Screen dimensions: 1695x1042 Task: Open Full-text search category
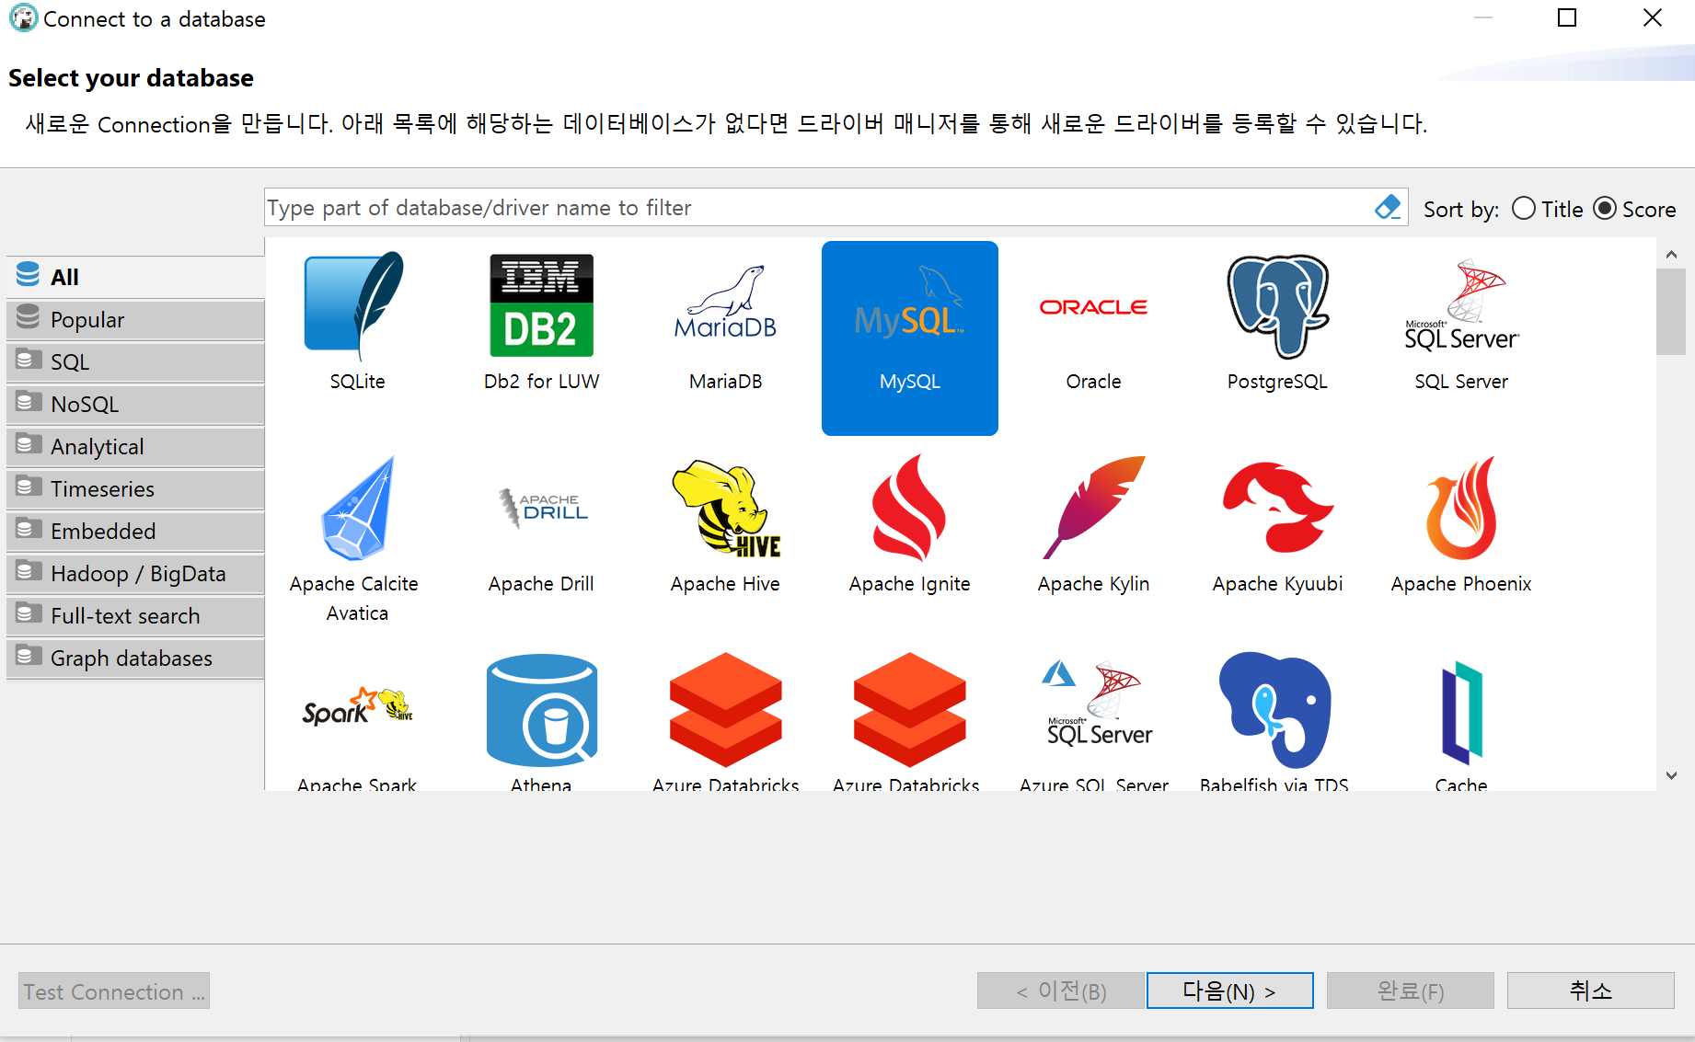pyautogui.click(x=135, y=615)
